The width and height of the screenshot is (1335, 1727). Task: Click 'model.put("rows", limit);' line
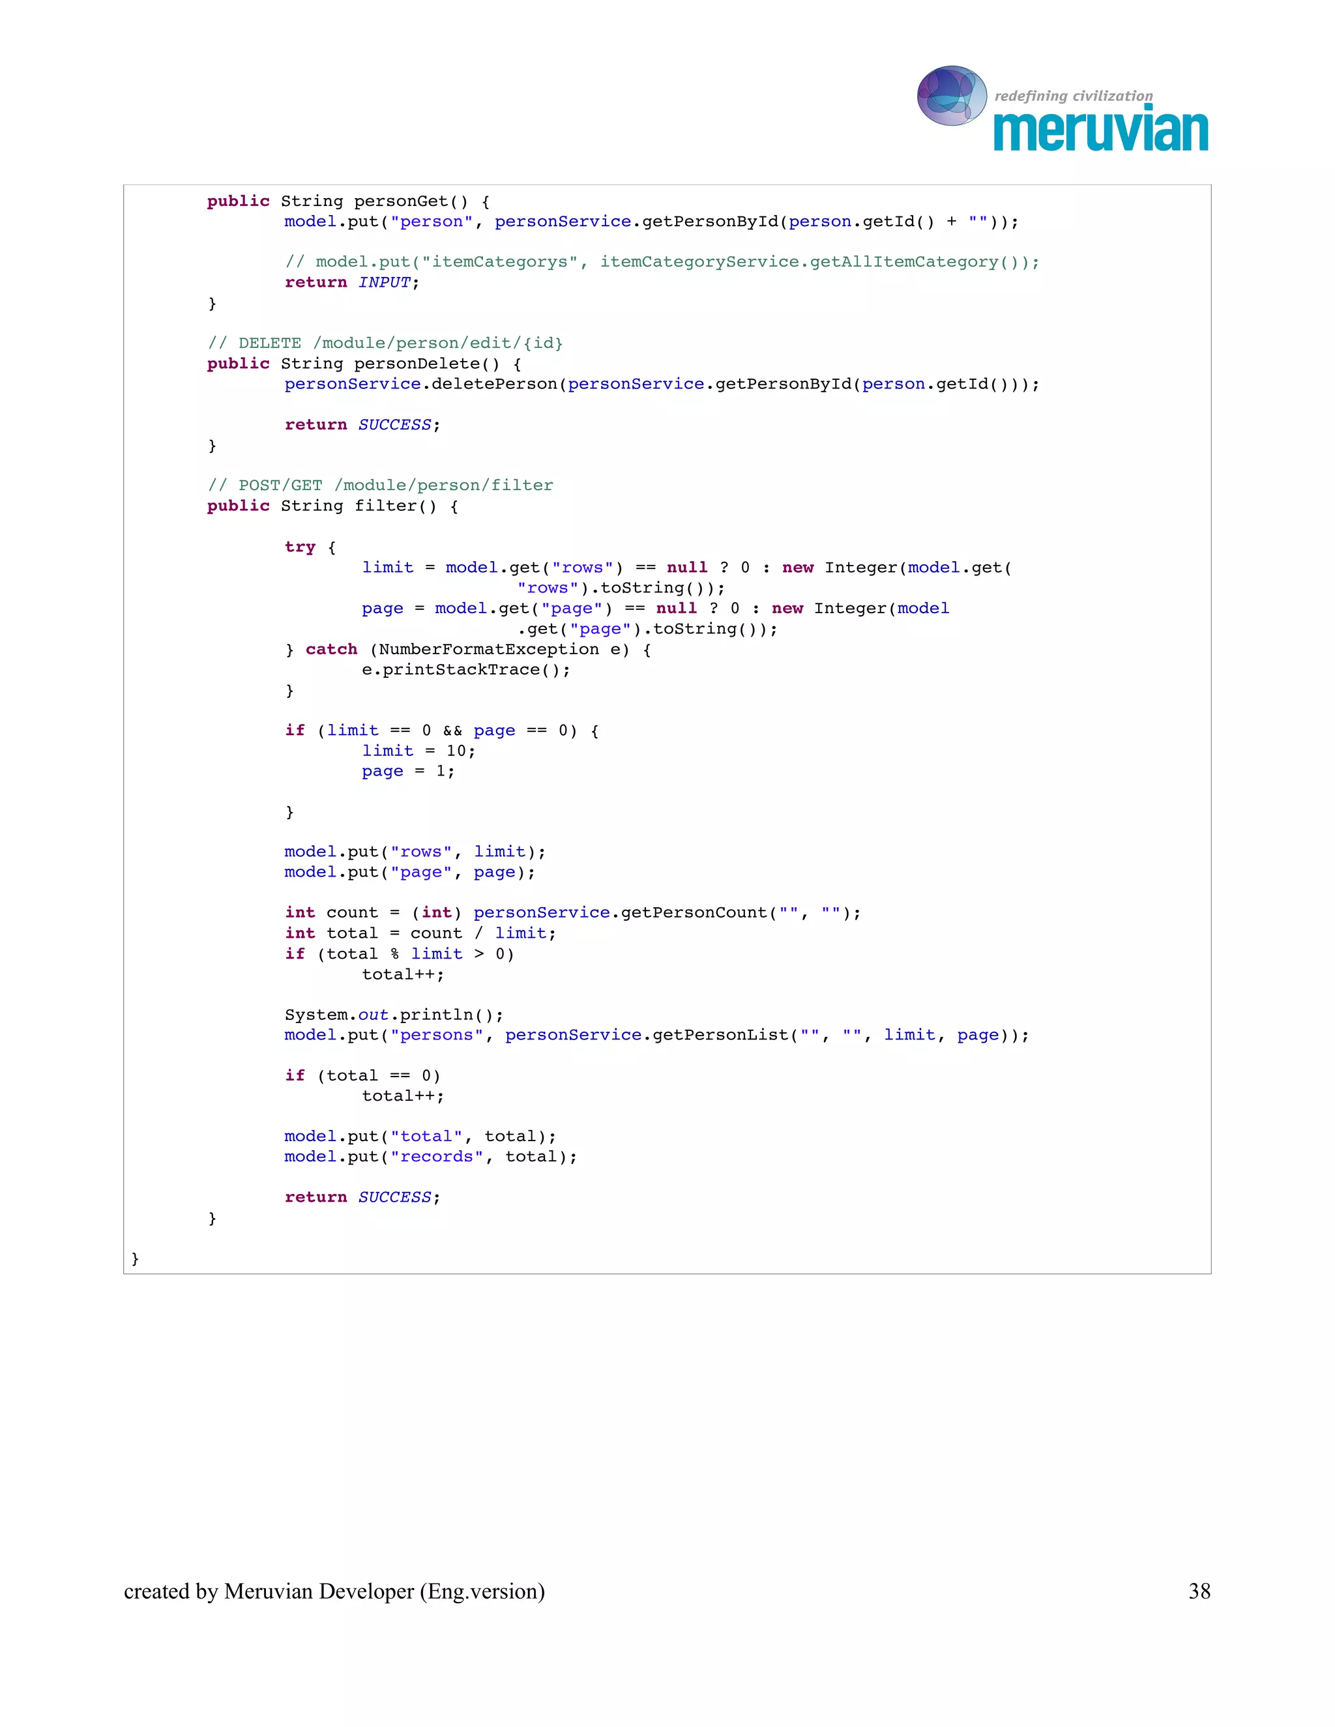tap(415, 852)
